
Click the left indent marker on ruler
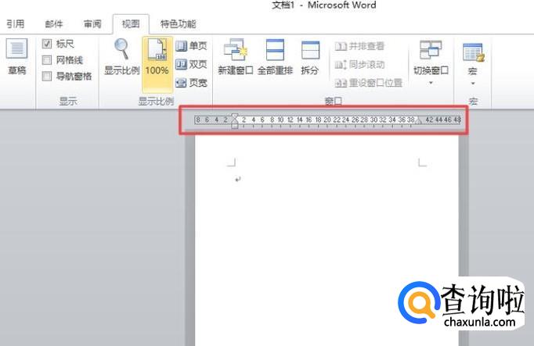(235, 126)
